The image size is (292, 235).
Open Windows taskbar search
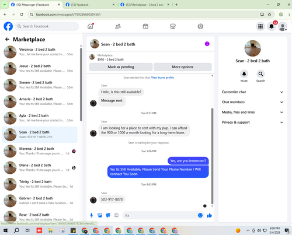[x=17, y=230]
